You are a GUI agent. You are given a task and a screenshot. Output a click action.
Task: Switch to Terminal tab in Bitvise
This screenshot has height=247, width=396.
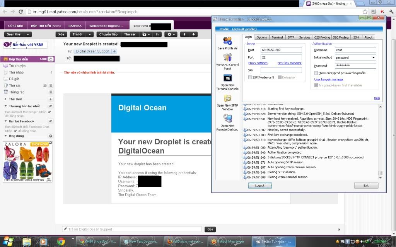(x=277, y=37)
